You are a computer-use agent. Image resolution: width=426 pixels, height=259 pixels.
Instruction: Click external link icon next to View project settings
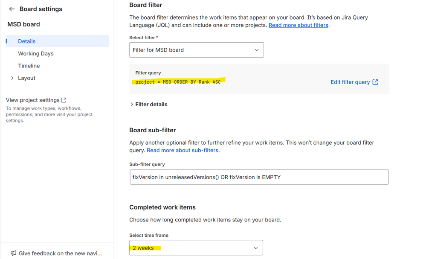tap(64, 100)
